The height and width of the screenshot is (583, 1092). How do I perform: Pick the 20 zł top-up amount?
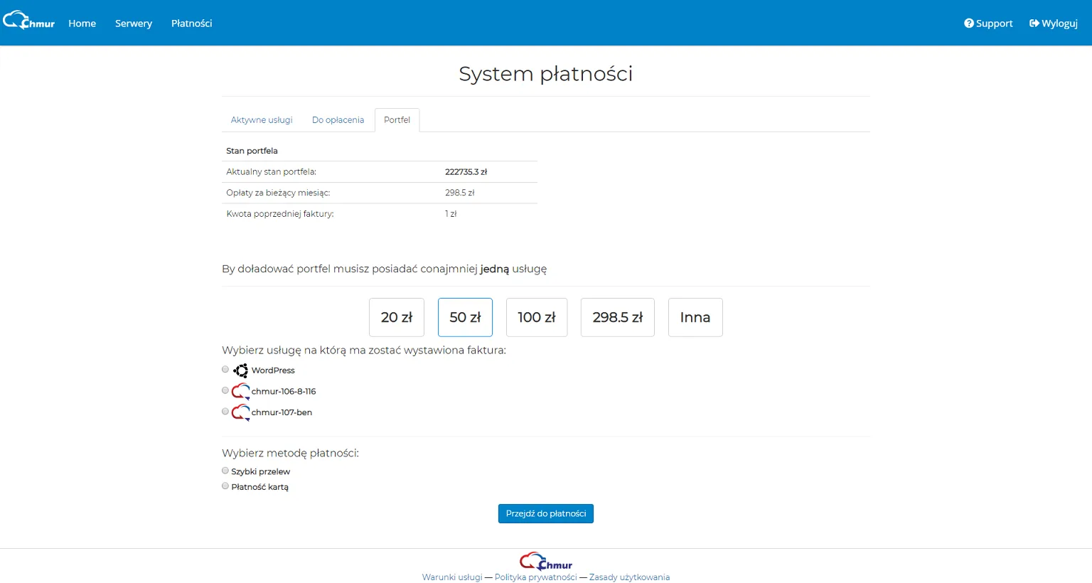click(x=397, y=317)
